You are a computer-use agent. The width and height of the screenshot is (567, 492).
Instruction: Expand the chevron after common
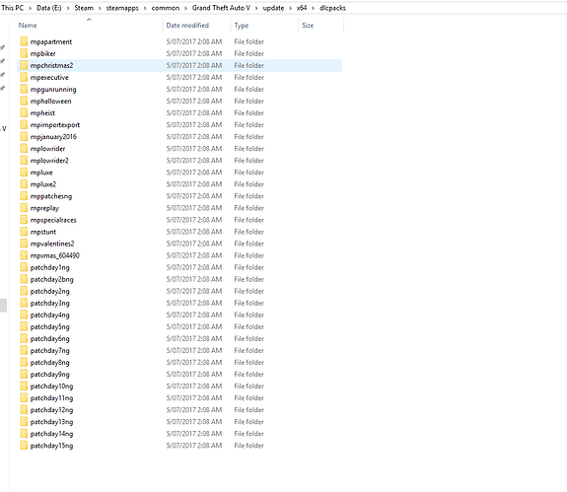tap(185, 8)
